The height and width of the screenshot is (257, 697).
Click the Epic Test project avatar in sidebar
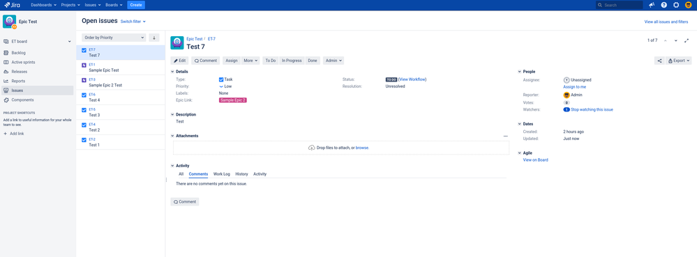9,22
